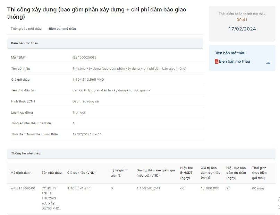Click the bid guarantee value 17.000.000
The width and height of the screenshot is (280, 215).
point(210,188)
